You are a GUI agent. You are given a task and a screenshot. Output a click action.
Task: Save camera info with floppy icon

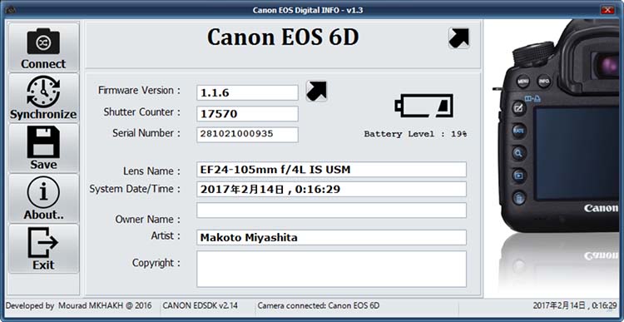click(43, 147)
